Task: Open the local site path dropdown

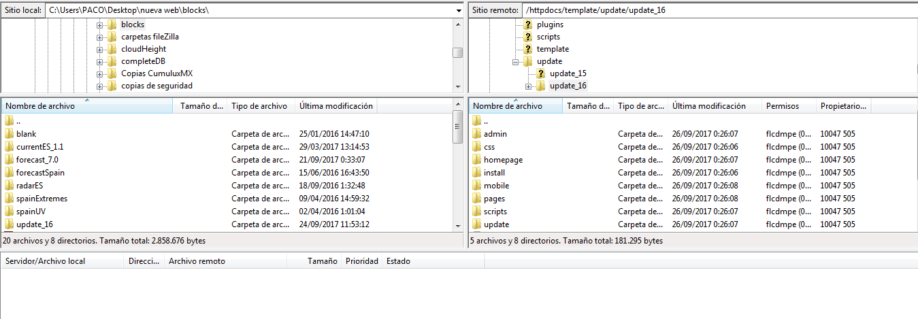Action: (x=459, y=11)
